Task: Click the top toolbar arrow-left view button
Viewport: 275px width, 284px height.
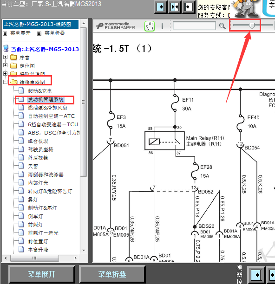Action: tap(188, 7)
